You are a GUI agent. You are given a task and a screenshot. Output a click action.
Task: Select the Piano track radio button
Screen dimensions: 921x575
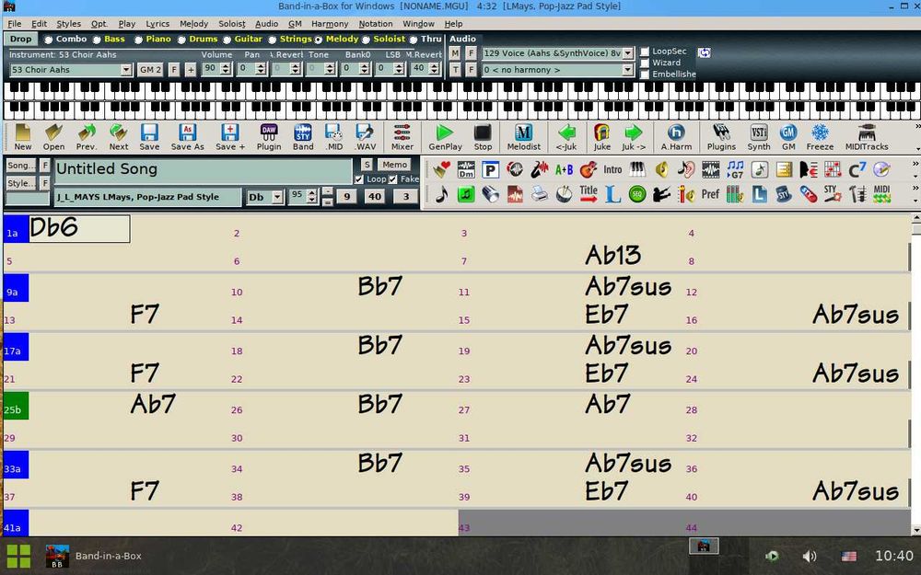[x=138, y=40]
